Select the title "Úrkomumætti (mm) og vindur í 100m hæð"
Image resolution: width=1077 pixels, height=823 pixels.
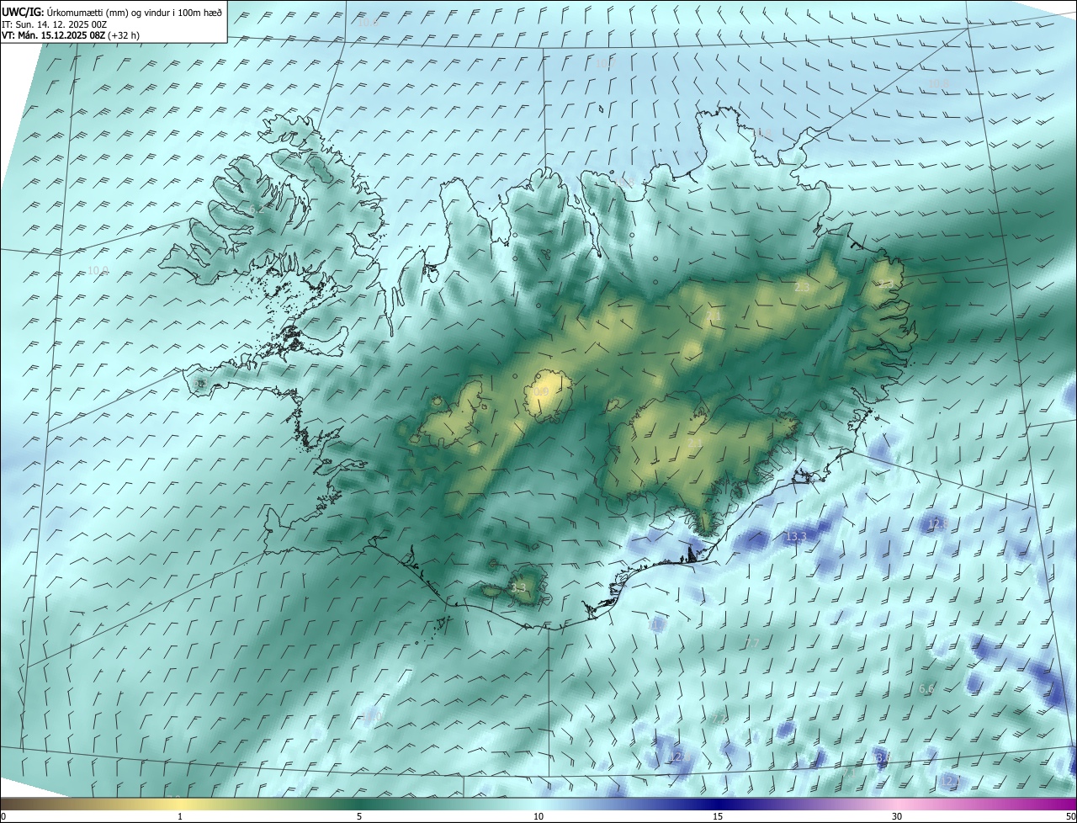click(x=133, y=12)
